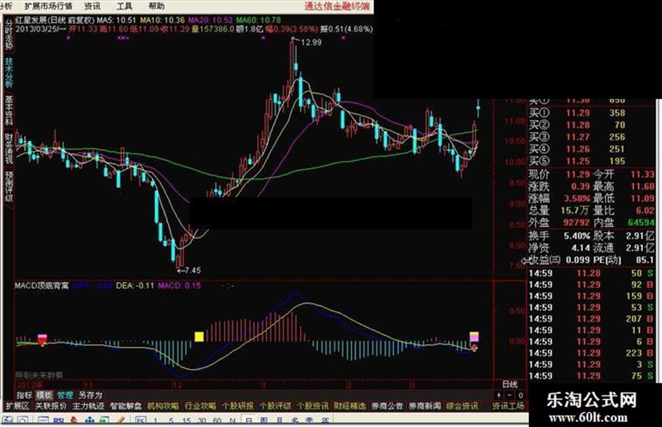Open the 个股评级 tab

pos(275,406)
